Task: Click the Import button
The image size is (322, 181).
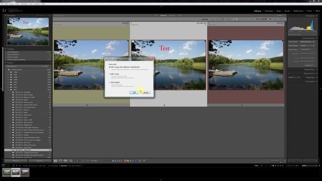Action: point(16,161)
